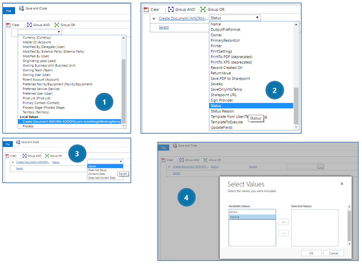362x265 pixels.
Task: Choose OutputFileFormat in field list
Action: tap(225, 30)
